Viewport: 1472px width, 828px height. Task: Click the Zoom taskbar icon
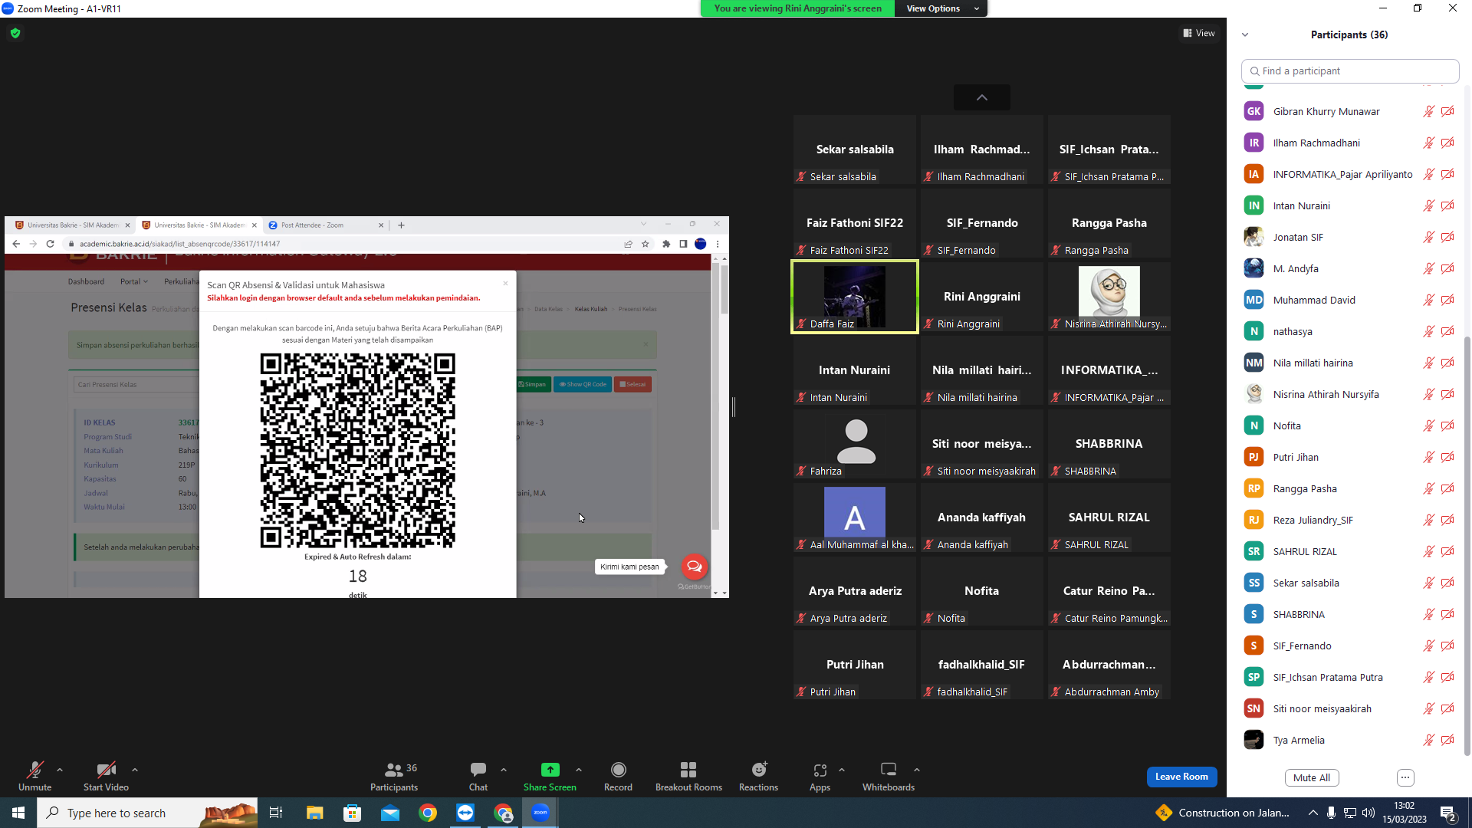pos(540,813)
